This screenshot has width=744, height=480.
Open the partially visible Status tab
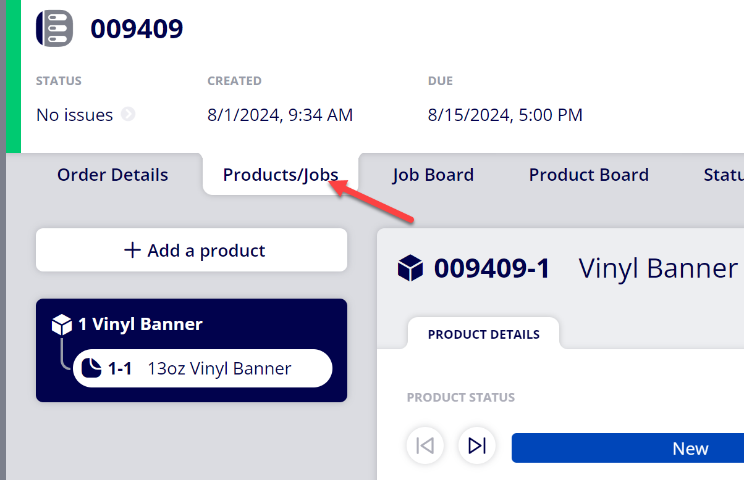(723, 175)
